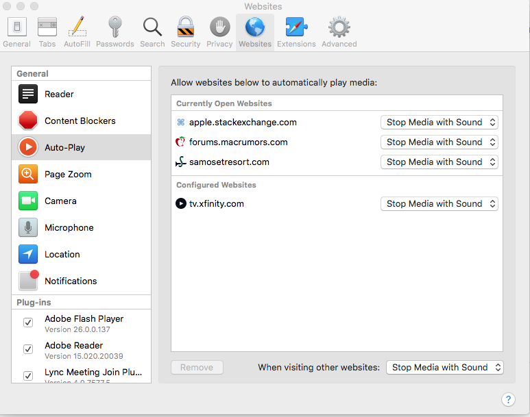The height and width of the screenshot is (417, 530).
Task: Open the Privacy hand pane
Action: (x=219, y=32)
